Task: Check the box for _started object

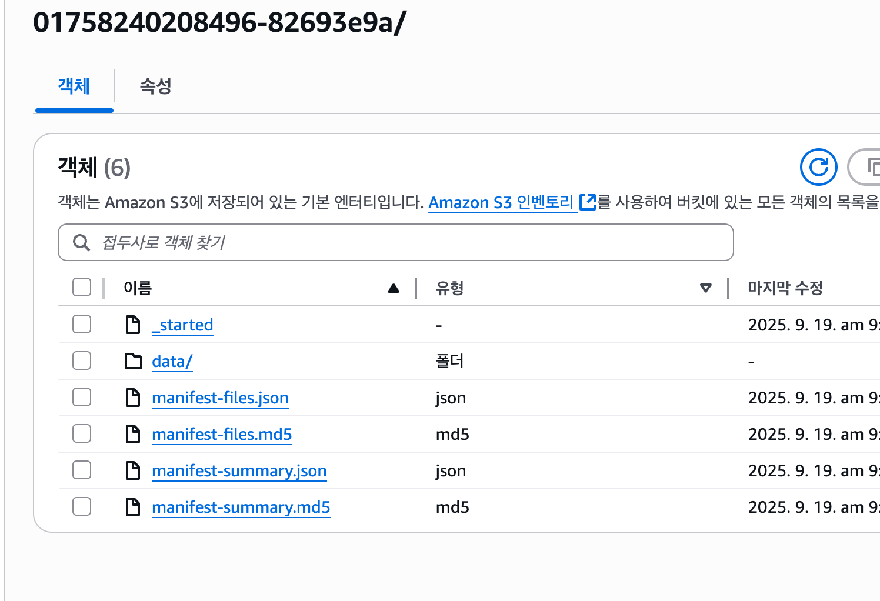Action: (82, 324)
